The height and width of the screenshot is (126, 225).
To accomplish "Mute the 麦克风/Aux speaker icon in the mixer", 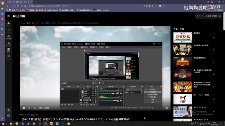I will [118, 93].
